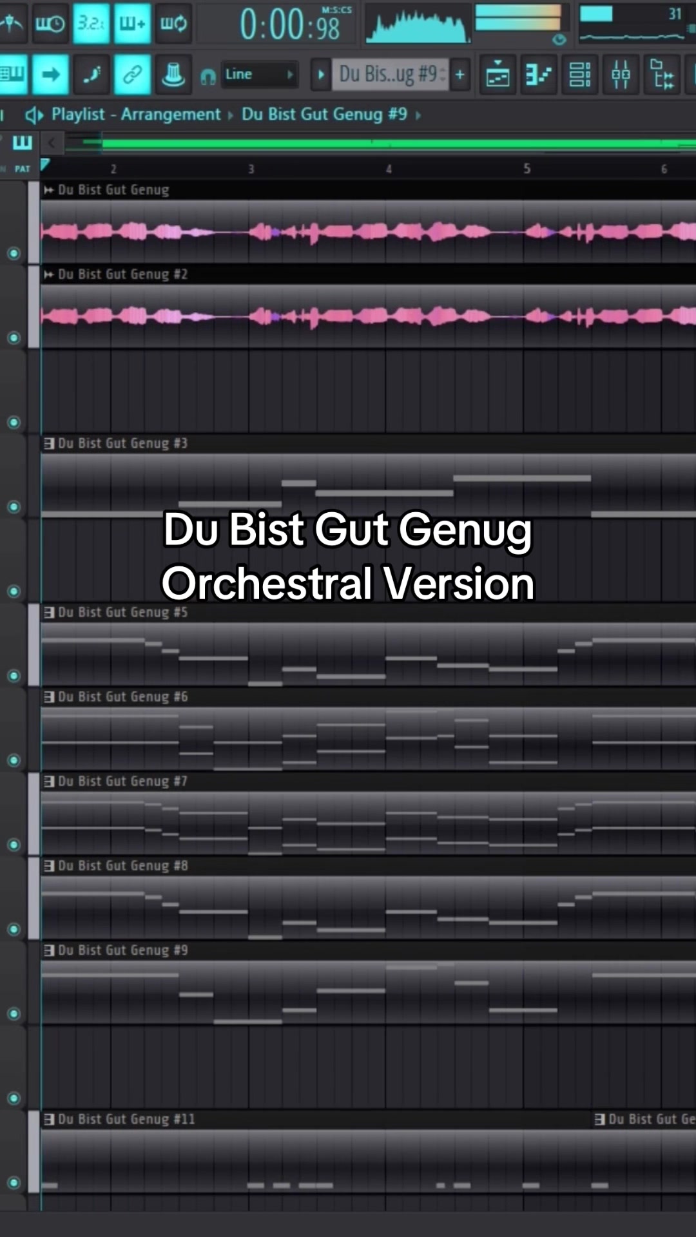Mute track containing Du Bist Gut Genug #8
This screenshot has width=696, height=1237.
coord(14,929)
